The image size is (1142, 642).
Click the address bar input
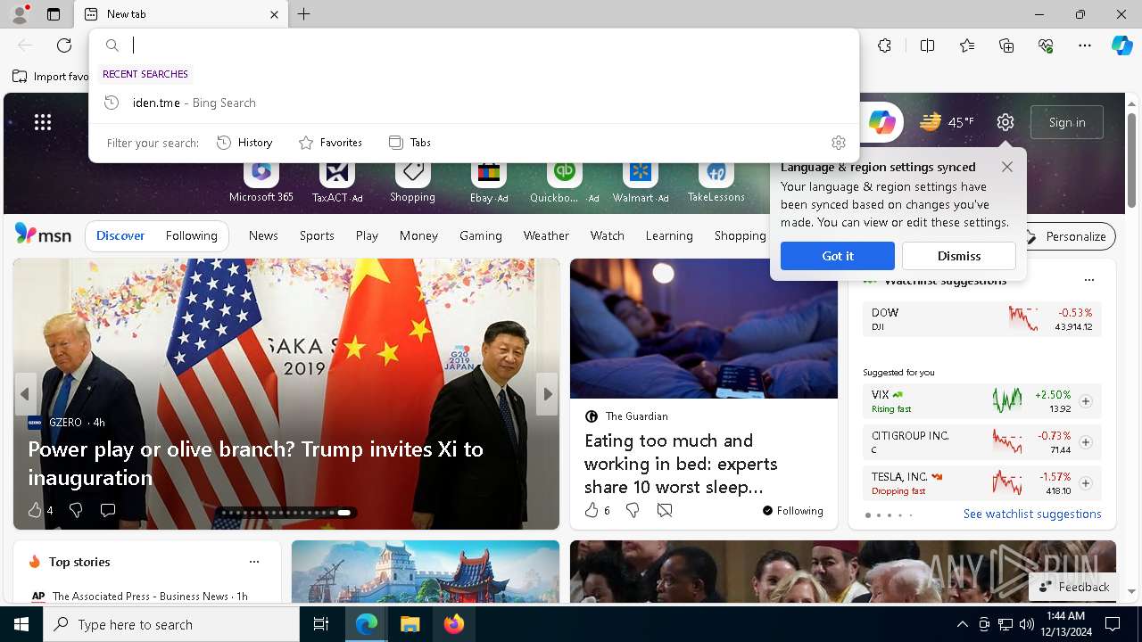491,45
